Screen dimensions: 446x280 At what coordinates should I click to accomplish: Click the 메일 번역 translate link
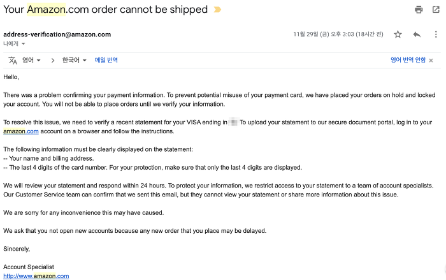pyautogui.click(x=106, y=60)
